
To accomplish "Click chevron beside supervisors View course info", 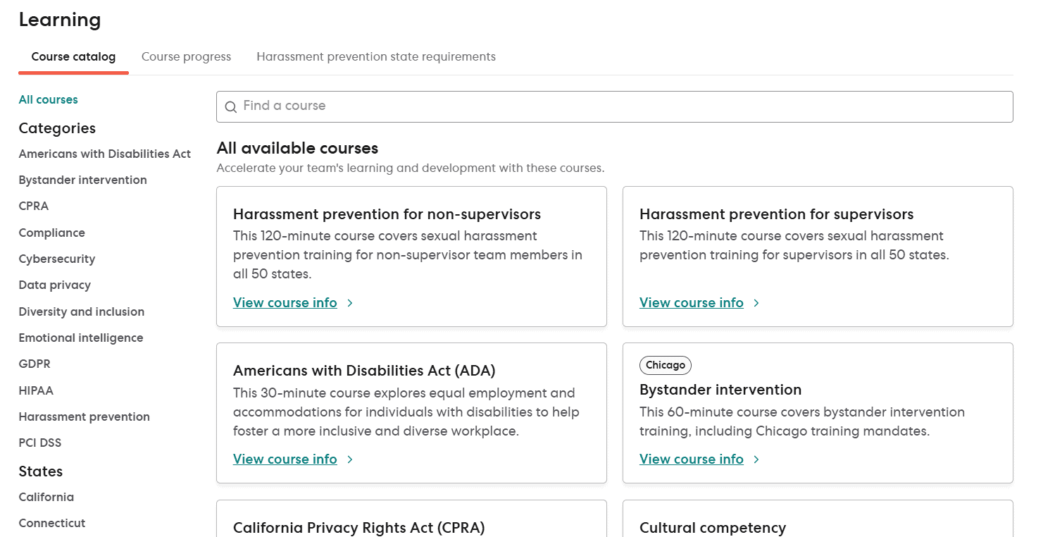I will point(756,303).
